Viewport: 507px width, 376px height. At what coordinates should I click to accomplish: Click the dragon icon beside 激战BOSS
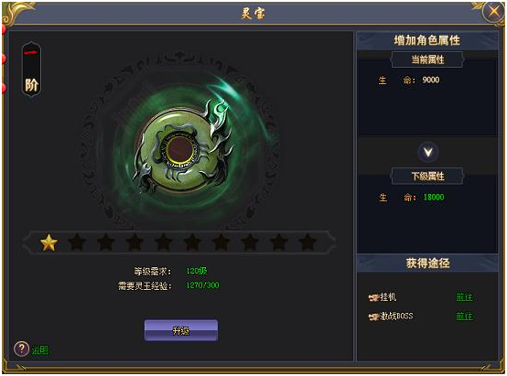point(373,317)
